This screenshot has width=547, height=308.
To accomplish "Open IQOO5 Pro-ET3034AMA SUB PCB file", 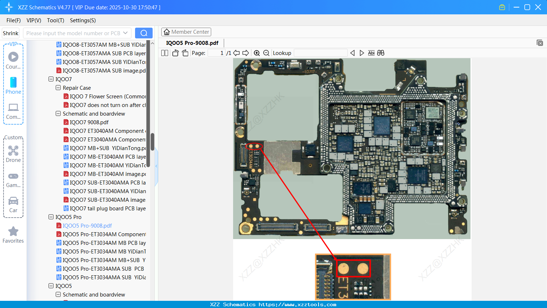I will coord(100,269).
